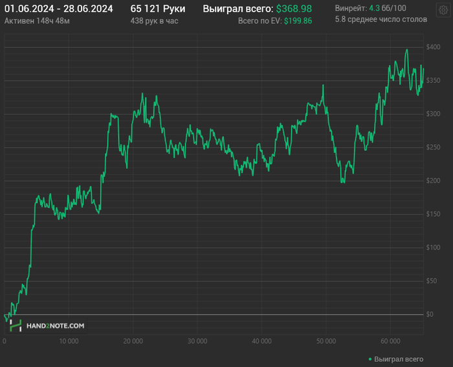The image size is (453, 367).
Task: Click the 65 121 Руки hand count
Action: (158, 9)
